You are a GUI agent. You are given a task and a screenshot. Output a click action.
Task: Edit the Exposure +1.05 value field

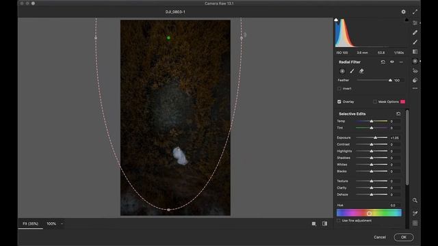[x=395, y=138]
